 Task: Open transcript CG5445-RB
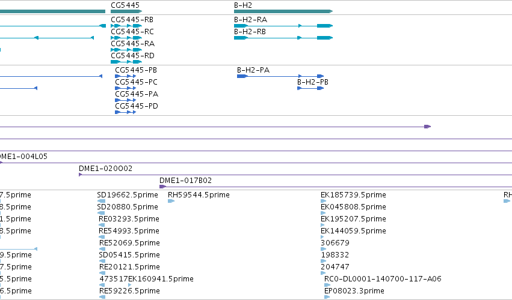coord(132,20)
